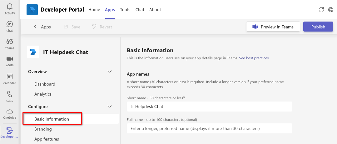
Task: Follow the See best practices link
Action: (254, 58)
